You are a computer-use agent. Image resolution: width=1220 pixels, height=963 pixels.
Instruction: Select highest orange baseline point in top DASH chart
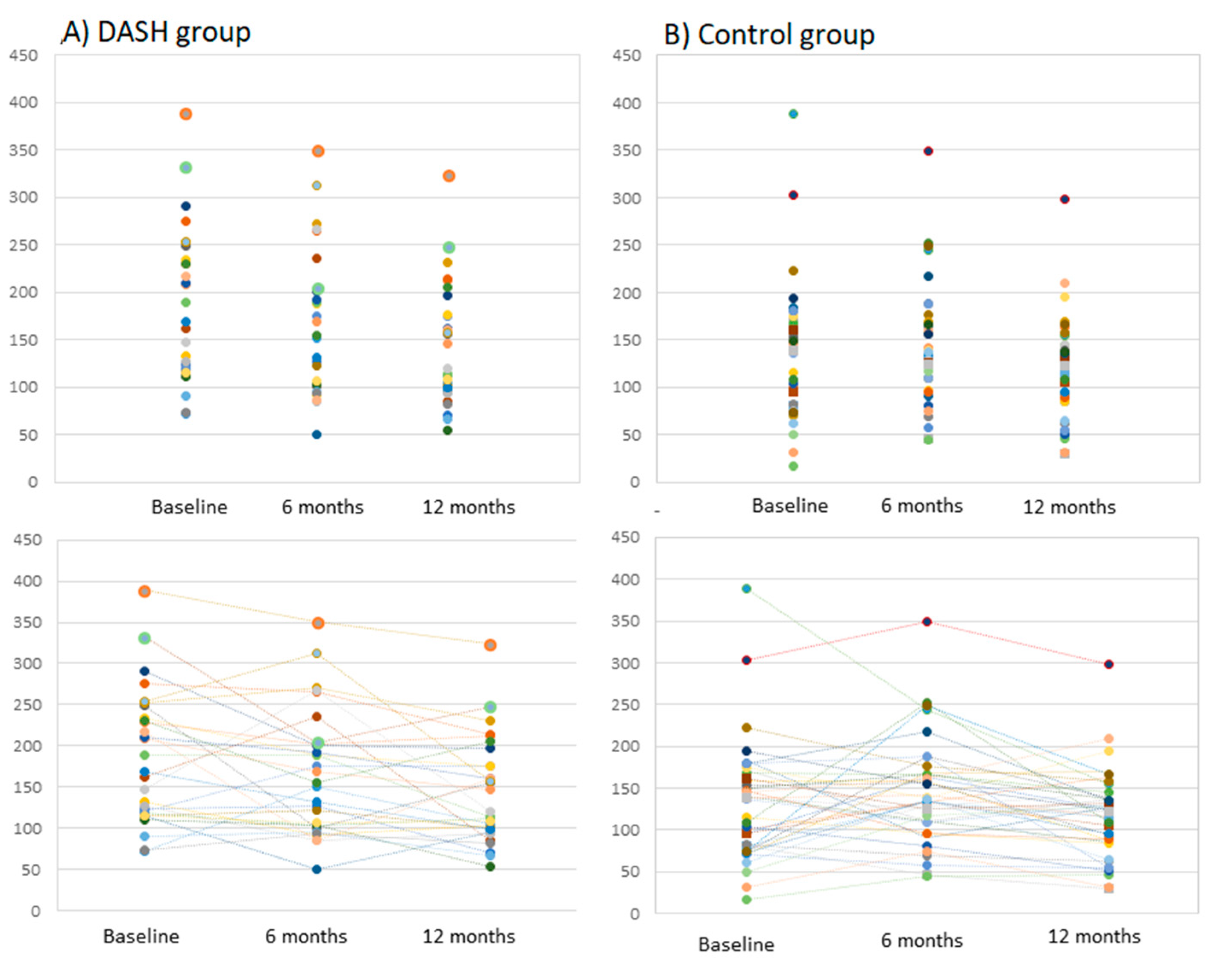point(186,114)
